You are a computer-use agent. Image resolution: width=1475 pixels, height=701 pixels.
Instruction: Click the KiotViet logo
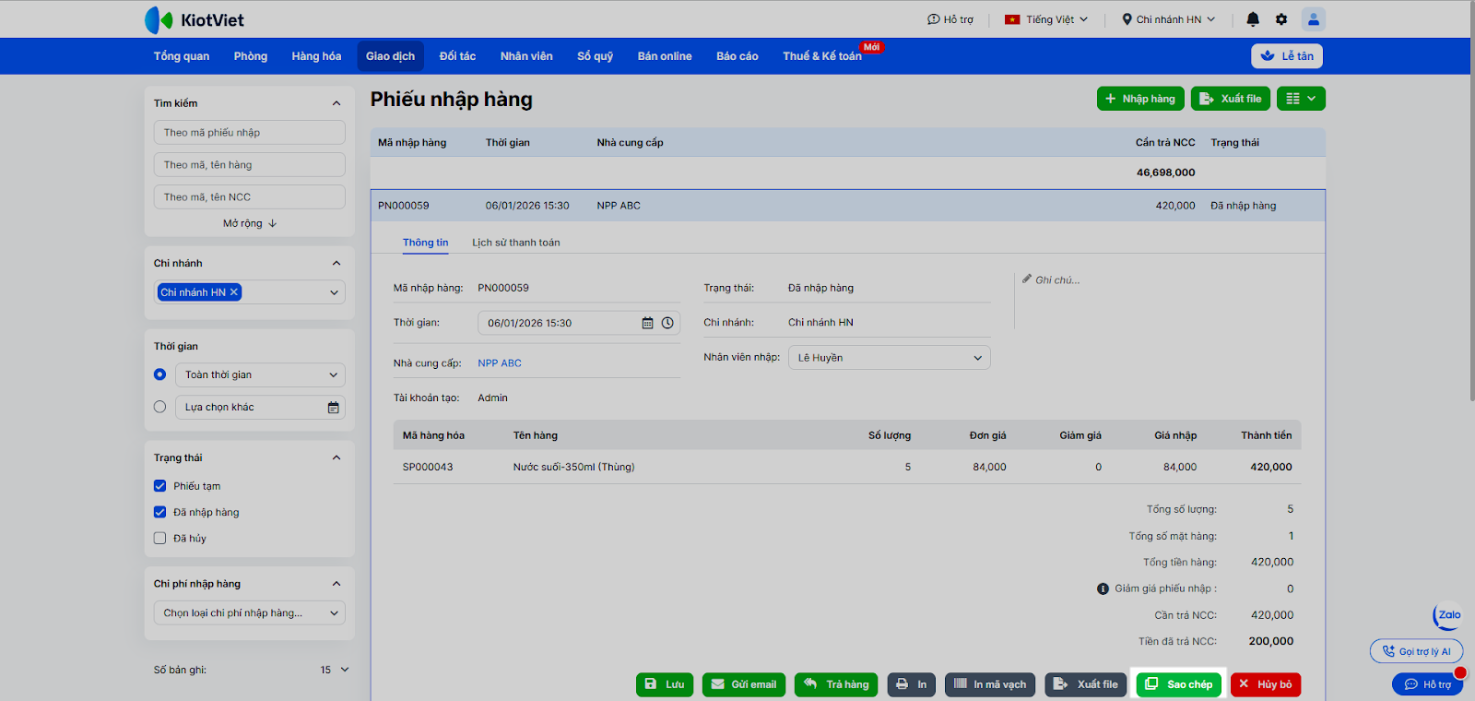coord(195,19)
